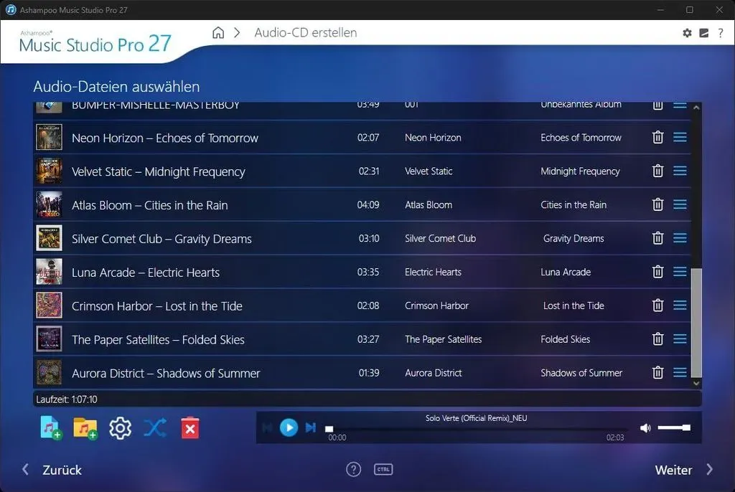
Task: Select Silver Comet Club cover thumbnail
Action: click(50, 239)
